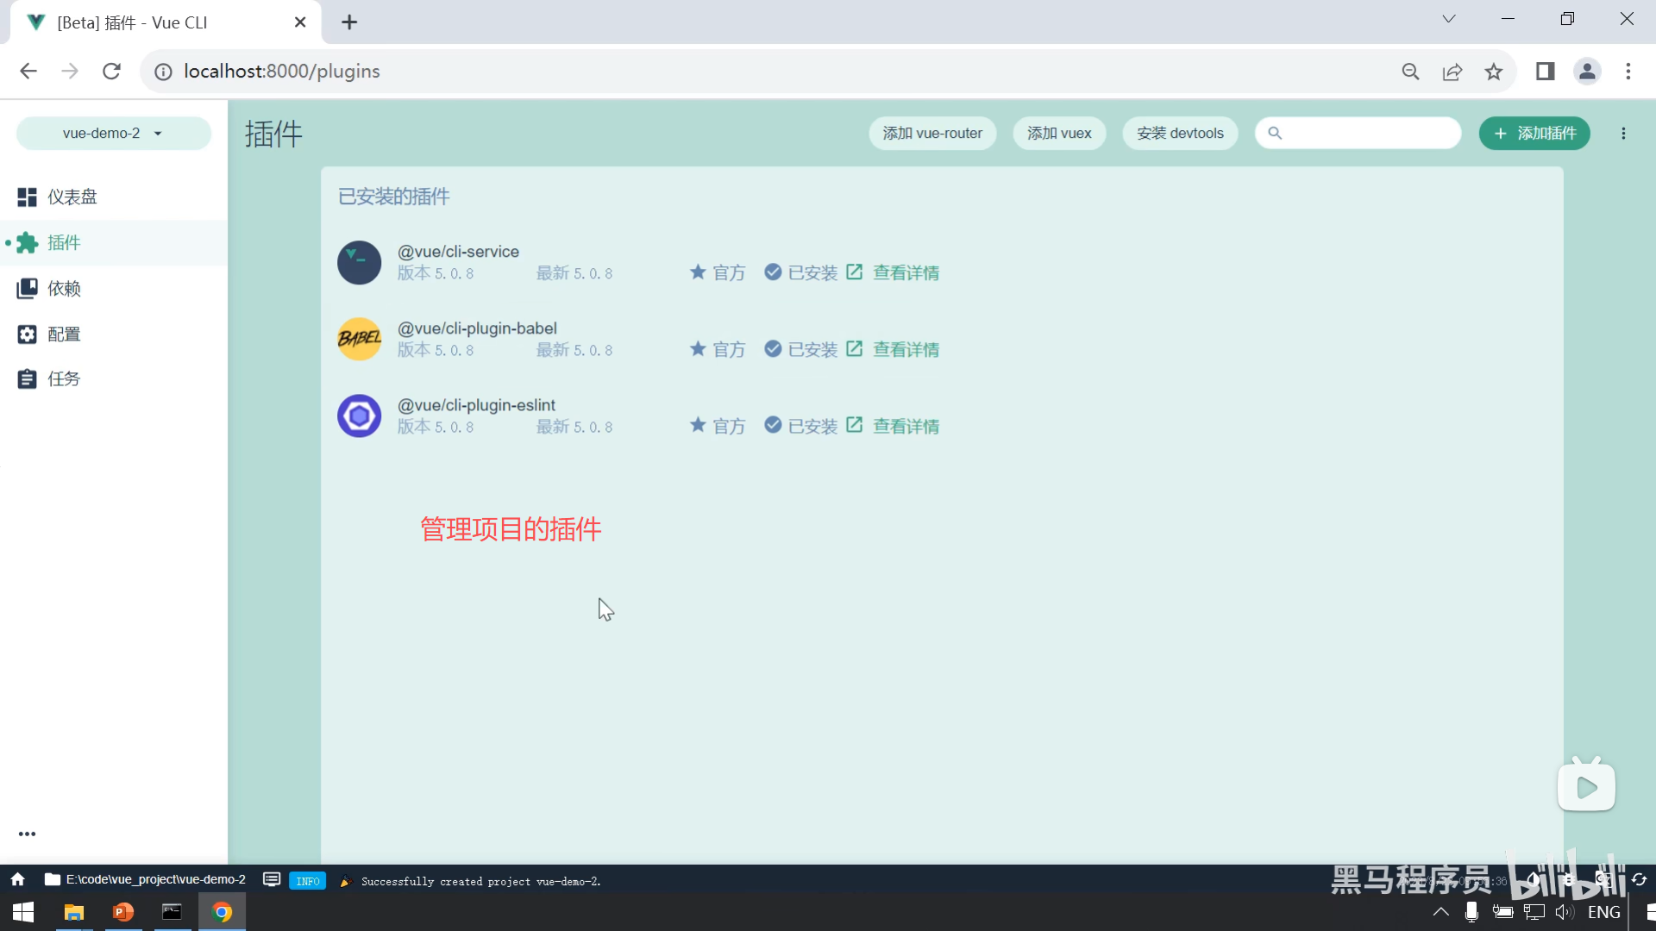This screenshot has width=1656, height=931.
Task: Expand the three-dots more menu in sidebar
Action: tap(27, 834)
